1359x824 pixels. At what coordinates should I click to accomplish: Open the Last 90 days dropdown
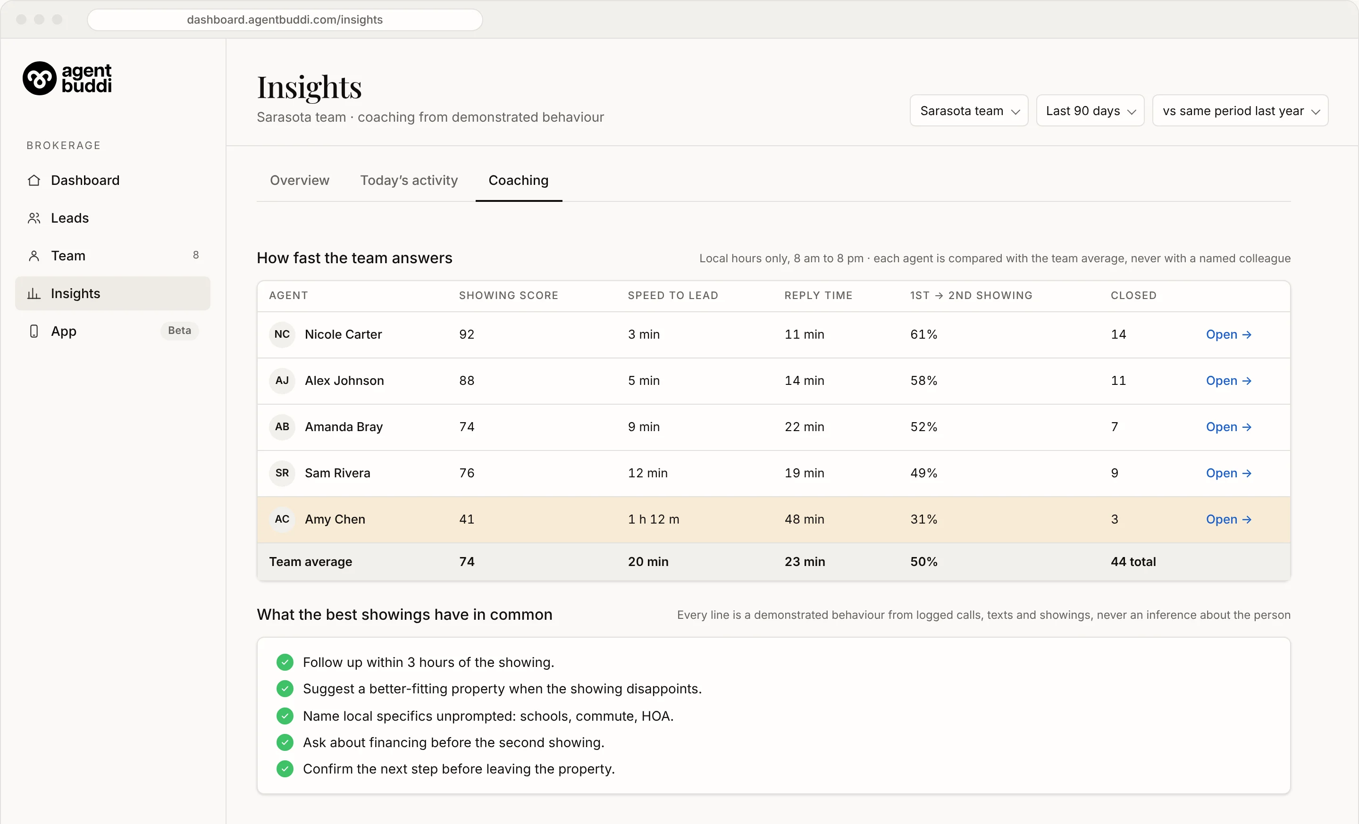pos(1090,111)
